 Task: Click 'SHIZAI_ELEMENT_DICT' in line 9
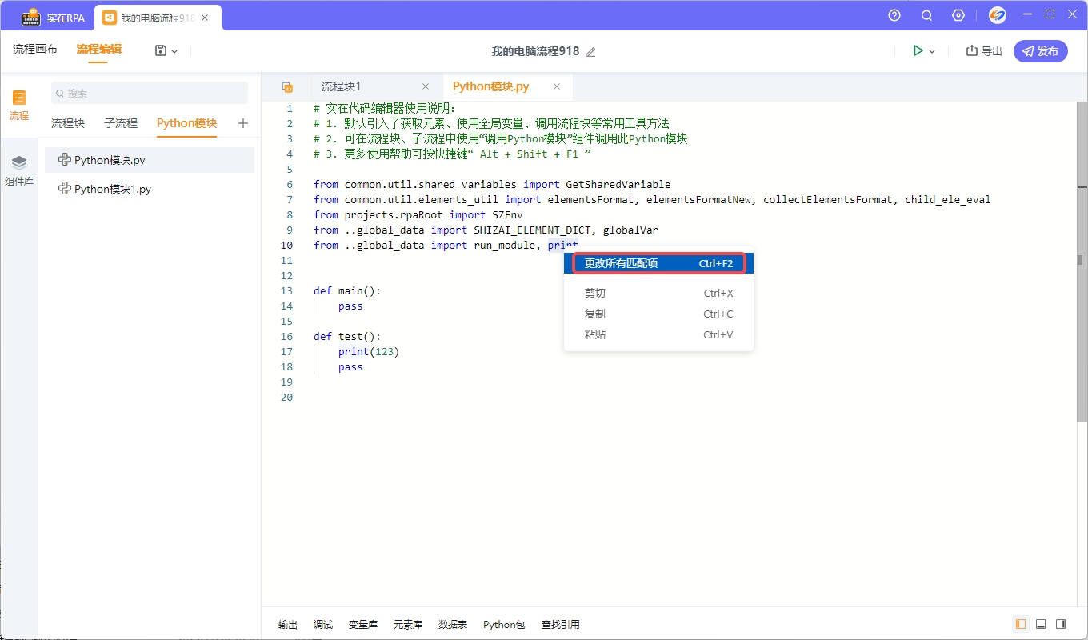coord(532,230)
